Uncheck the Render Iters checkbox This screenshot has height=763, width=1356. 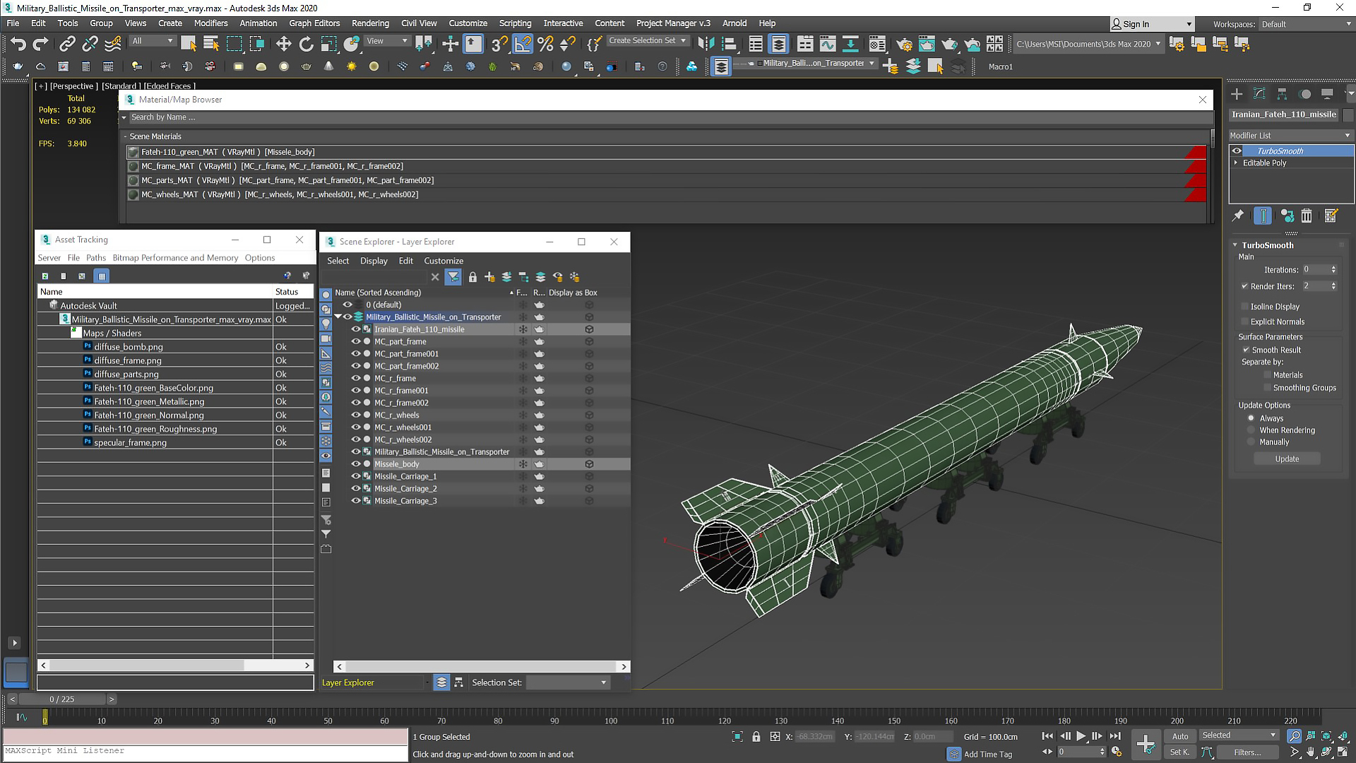[x=1244, y=287]
